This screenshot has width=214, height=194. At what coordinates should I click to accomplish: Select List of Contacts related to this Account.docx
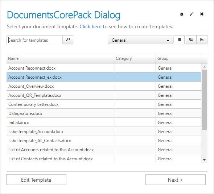coord(104,159)
